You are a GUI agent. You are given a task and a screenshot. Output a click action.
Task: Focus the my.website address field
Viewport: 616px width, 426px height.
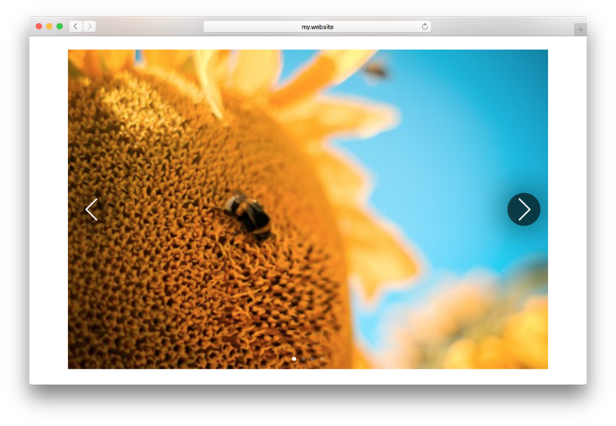point(317,27)
